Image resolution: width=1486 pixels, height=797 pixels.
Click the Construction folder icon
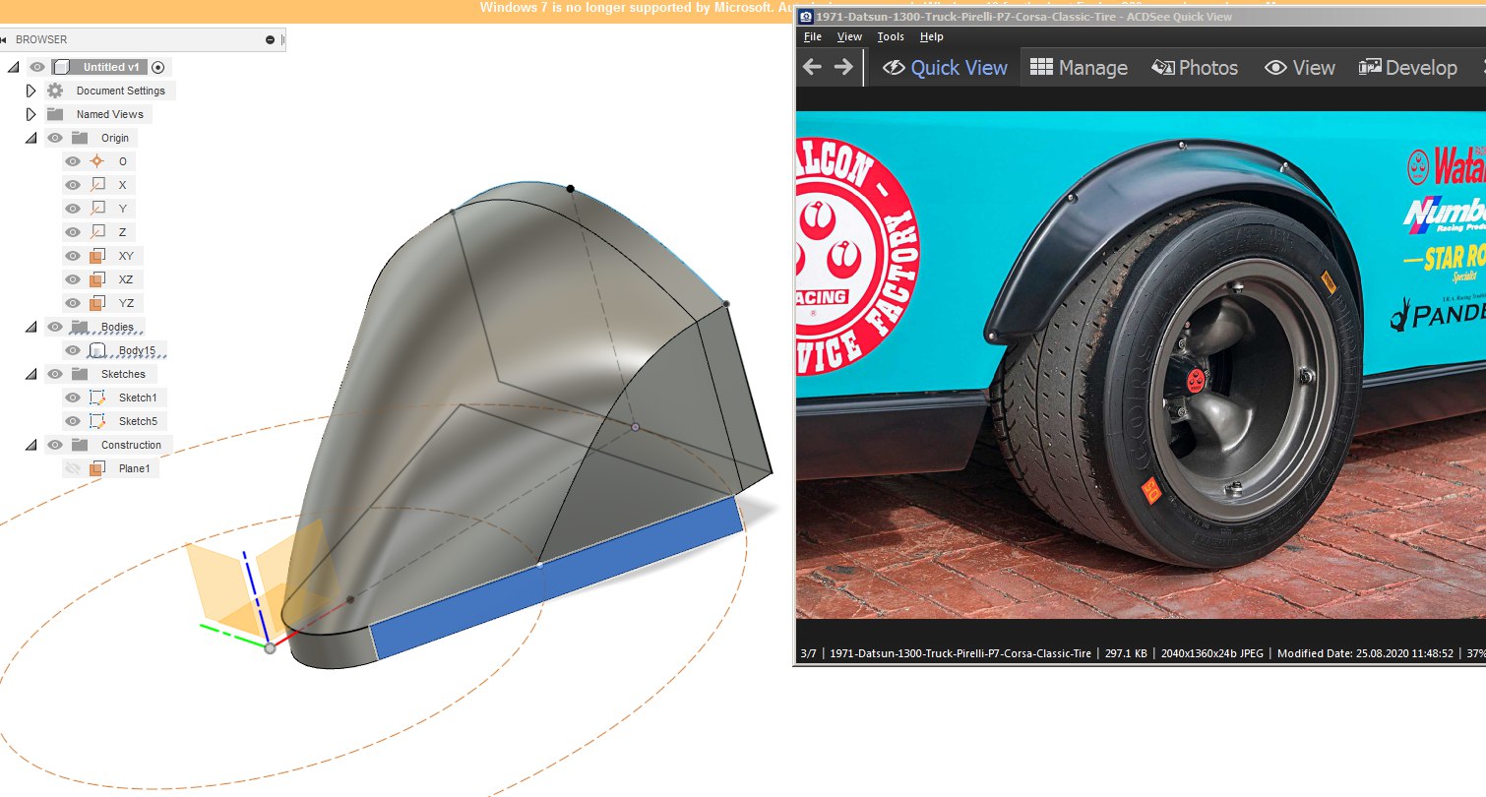click(x=80, y=445)
